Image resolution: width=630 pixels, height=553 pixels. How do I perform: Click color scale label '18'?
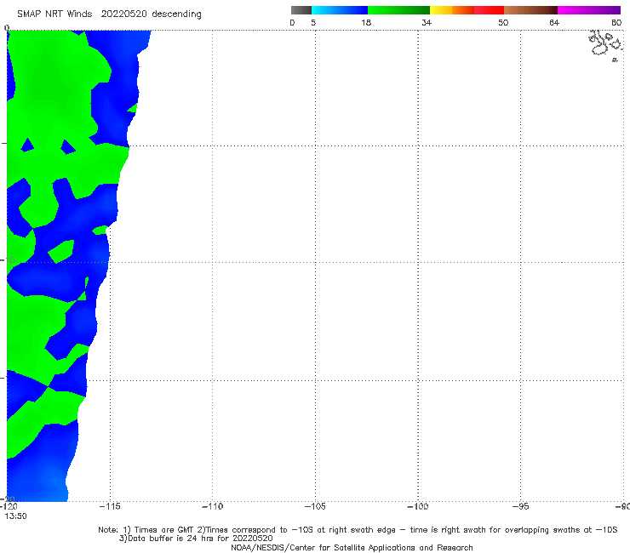[x=366, y=22]
